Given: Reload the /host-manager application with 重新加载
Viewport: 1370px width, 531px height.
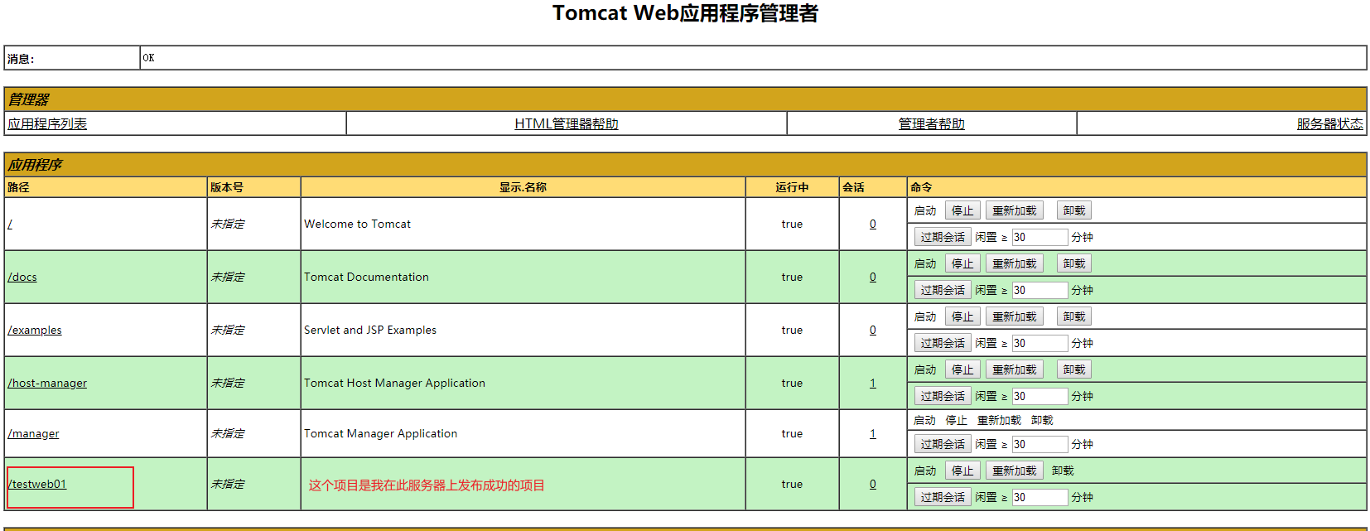Looking at the screenshot, I should (1015, 369).
